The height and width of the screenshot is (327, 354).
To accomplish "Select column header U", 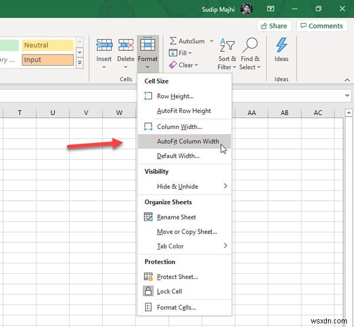I will (53, 112).
